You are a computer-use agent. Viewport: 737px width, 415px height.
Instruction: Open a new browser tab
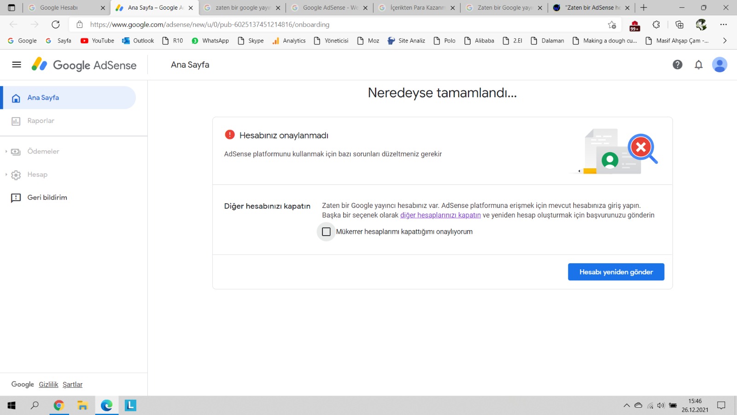pos(643,8)
